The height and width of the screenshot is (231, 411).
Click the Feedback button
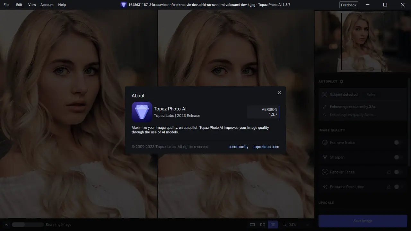[349, 5]
